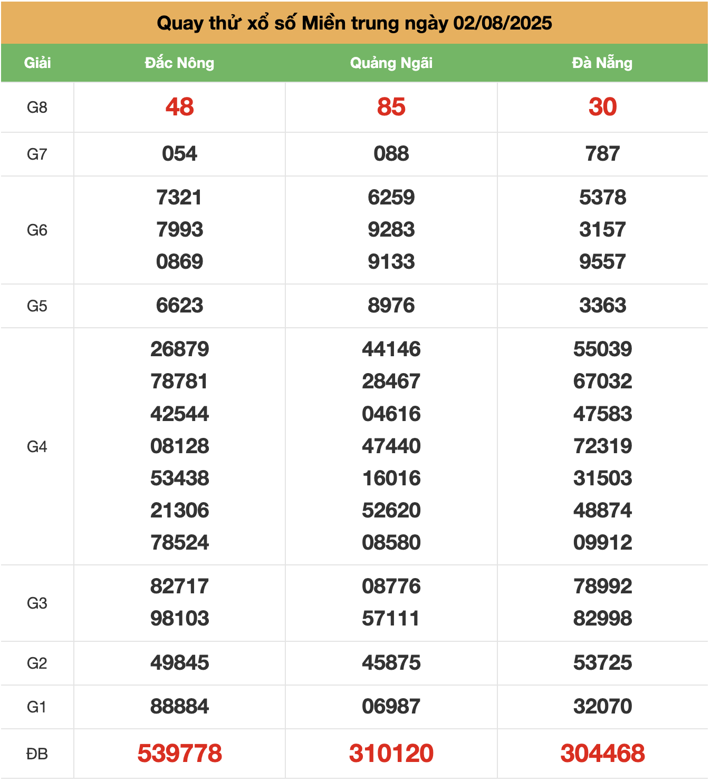Click the ĐB row label
This screenshot has width=711, height=782.
pyautogui.click(x=37, y=754)
